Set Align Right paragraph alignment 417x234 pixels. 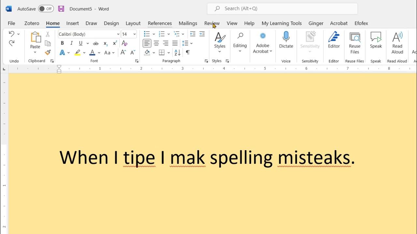point(165,43)
